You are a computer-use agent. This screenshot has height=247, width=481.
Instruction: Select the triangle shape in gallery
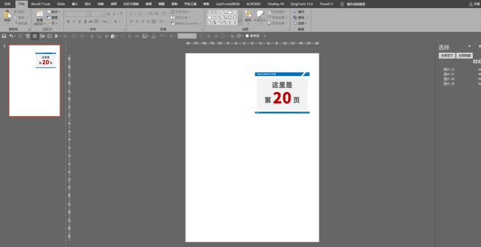[x=214, y=17]
